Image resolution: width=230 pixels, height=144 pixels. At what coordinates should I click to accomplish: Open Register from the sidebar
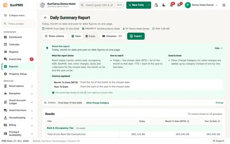pyautogui.click(x=19, y=52)
